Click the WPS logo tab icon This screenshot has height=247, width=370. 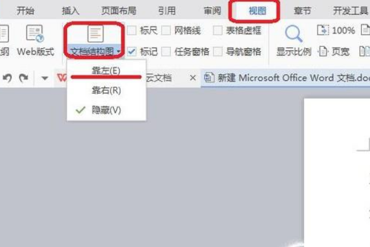point(62,78)
